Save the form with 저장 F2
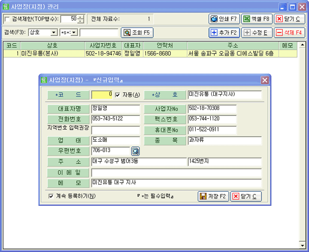 [213, 196]
